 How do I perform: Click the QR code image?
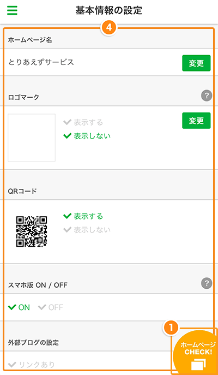[32, 231]
